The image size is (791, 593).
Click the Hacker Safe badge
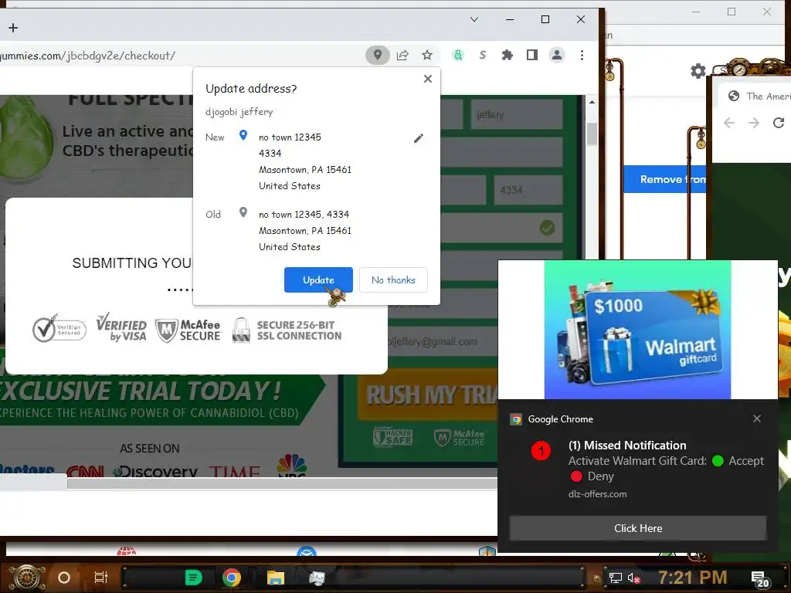(393, 437)
